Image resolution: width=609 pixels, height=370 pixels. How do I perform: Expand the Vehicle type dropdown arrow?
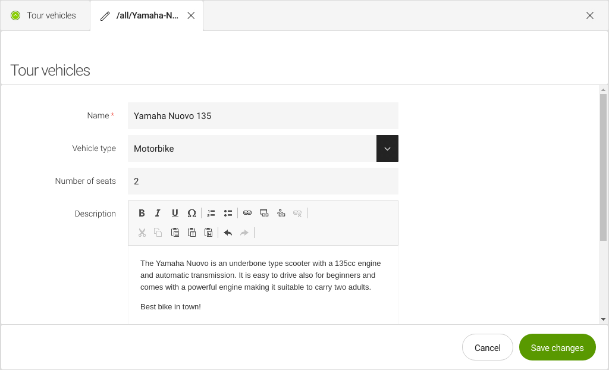[x=387, y=149]
